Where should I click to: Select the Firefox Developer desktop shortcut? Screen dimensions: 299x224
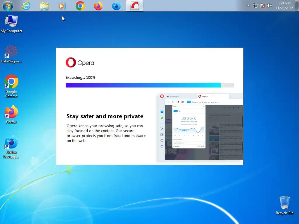pos(11,147)
